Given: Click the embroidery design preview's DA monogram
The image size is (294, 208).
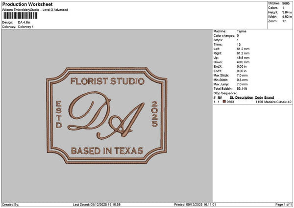Looking at the screenshot, I should [106, 115].
